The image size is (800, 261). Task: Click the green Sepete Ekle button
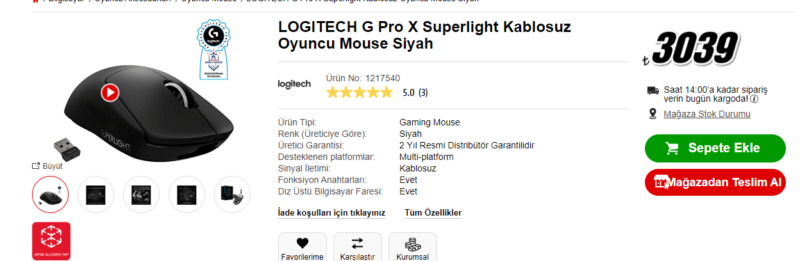pos(715,148)
